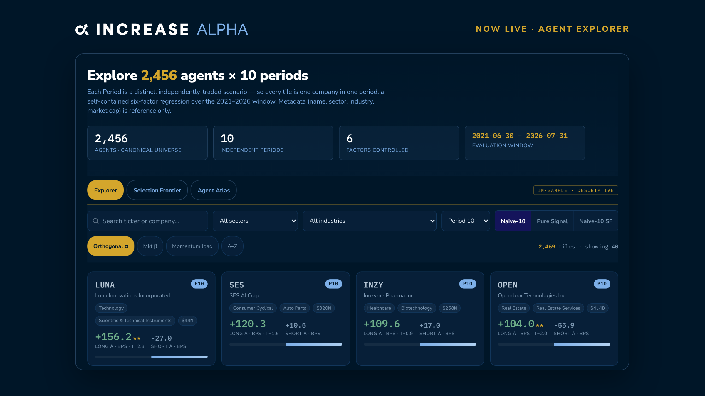Viewport: 705px width, 396px height.
Task: Click the 2,456 Agents Canonical Universe card
Action: coord(147,143)
